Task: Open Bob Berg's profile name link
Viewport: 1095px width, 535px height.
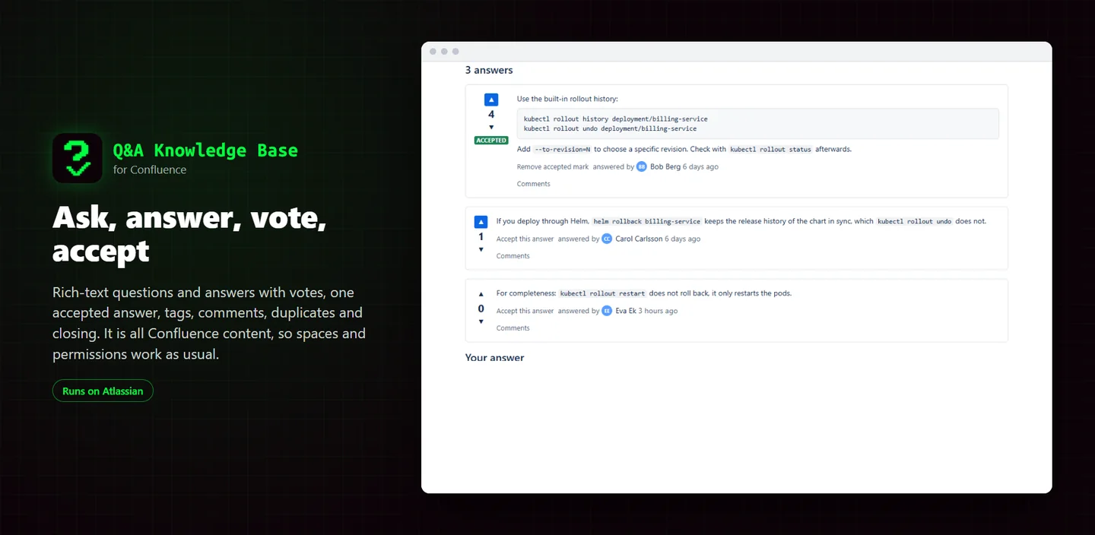Action: click(x=665, y=166)
